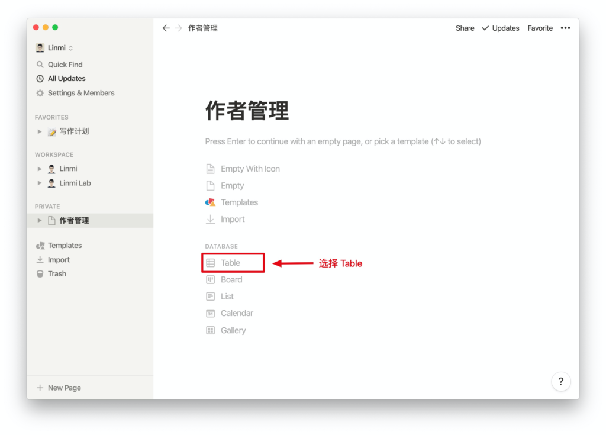
Task: Click the 作者管理 breadcrumb in top bar
Action: pos(203,28)
